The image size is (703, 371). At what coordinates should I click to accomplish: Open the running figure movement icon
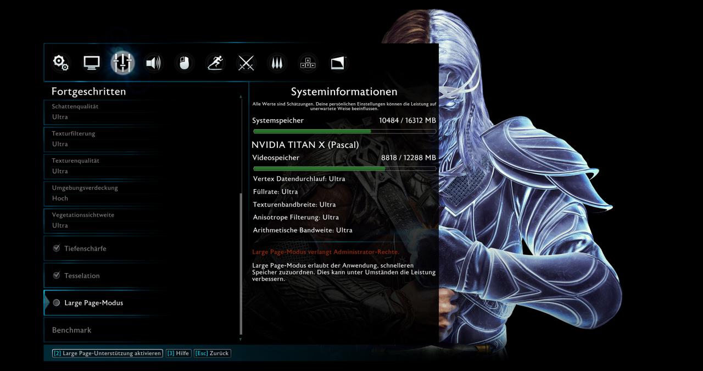pyautogui.click(x=215, y=63)
